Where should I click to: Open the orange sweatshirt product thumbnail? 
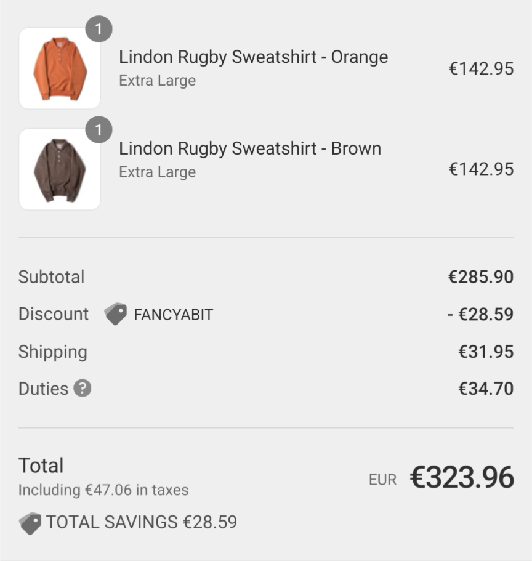click(59, 68)
